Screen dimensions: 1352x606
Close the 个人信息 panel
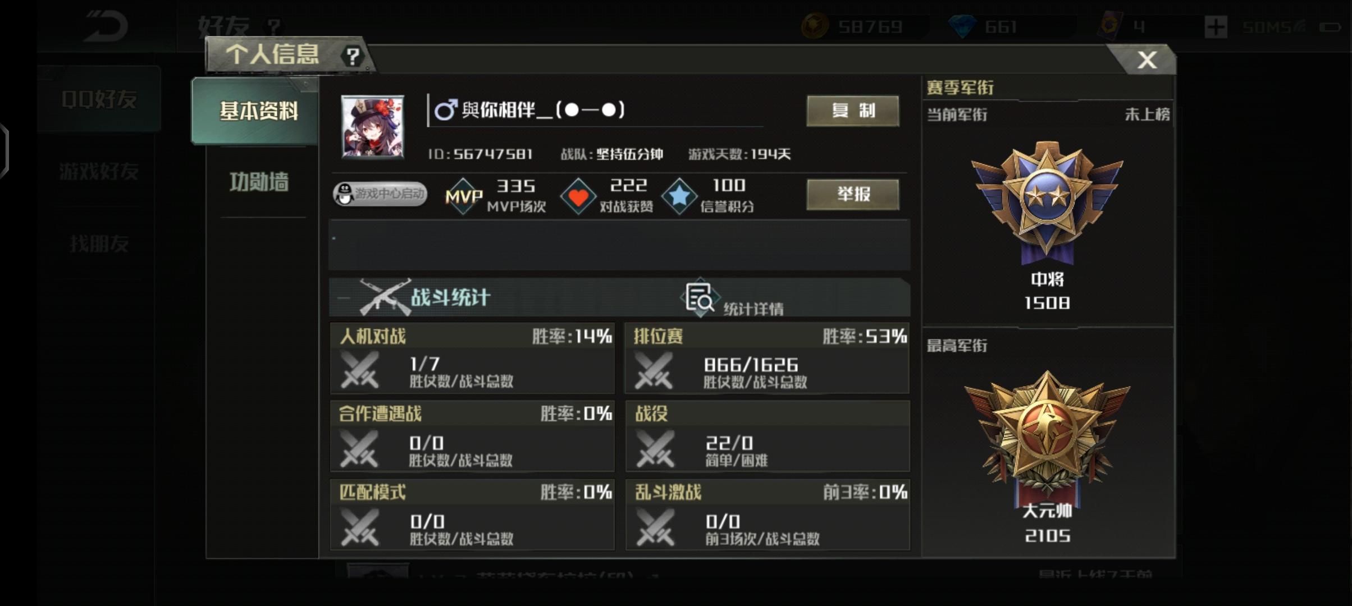[1147, 59]
